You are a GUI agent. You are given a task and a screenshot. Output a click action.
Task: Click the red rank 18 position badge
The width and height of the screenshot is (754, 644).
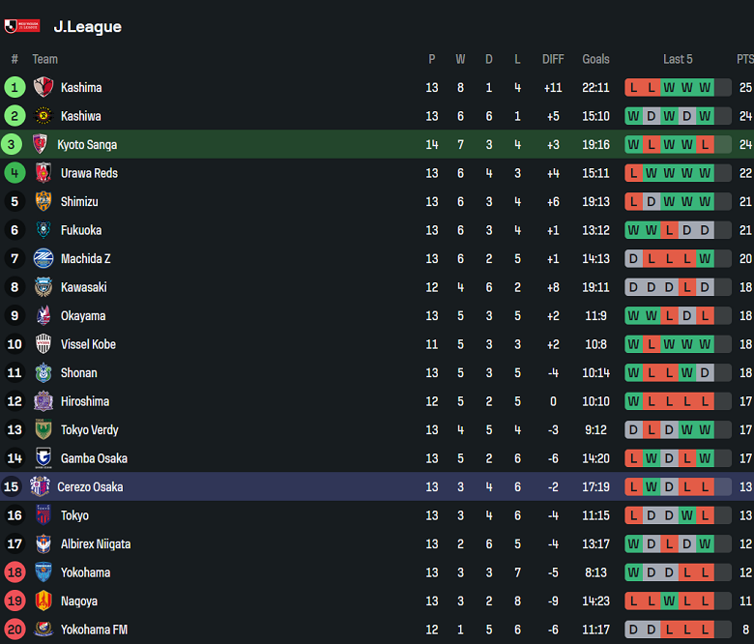pyautogui.click(x=14, y=572)
